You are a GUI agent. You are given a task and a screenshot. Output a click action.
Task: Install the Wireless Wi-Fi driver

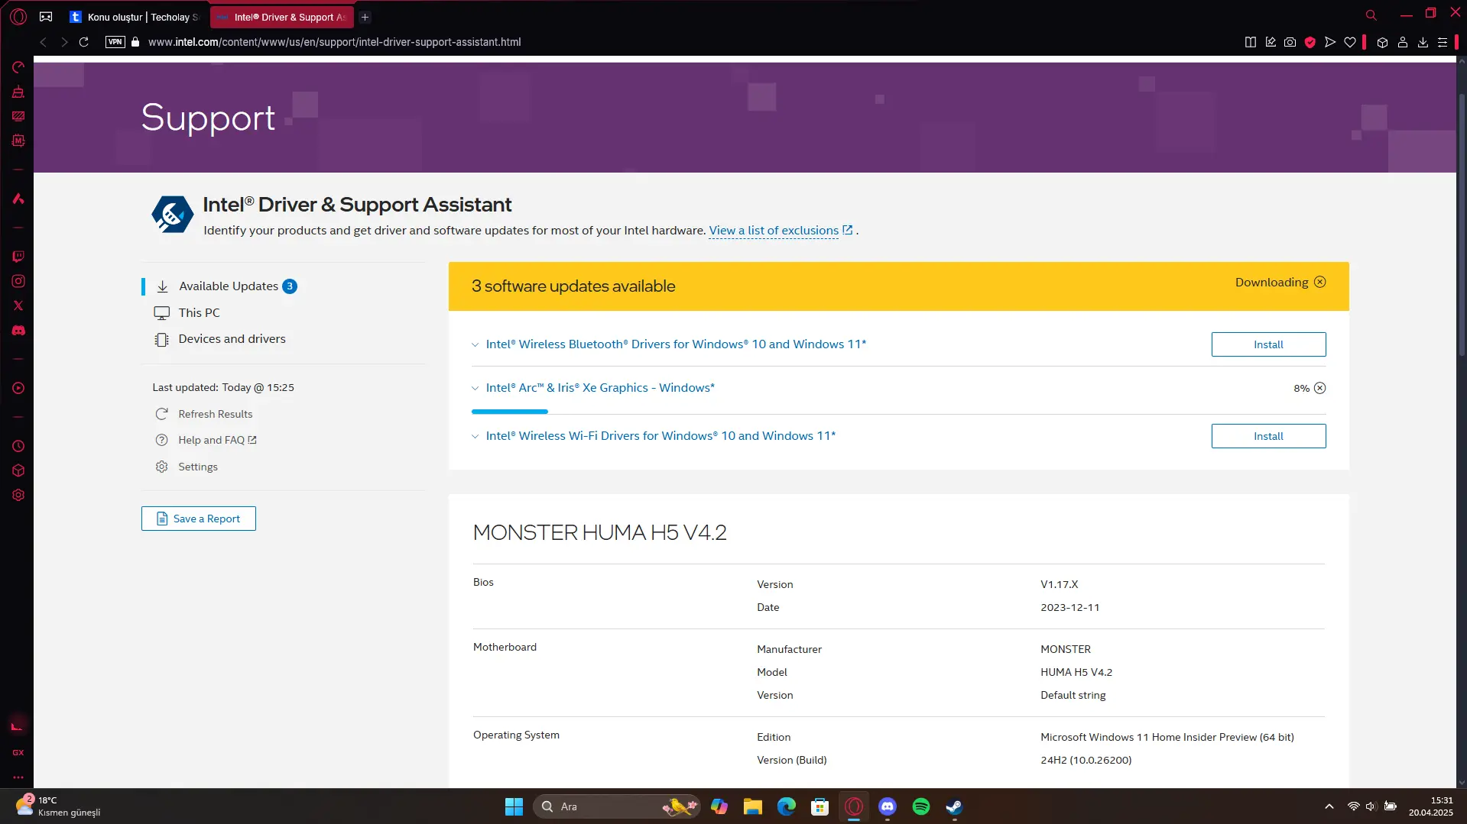(x=1268, y=436)
